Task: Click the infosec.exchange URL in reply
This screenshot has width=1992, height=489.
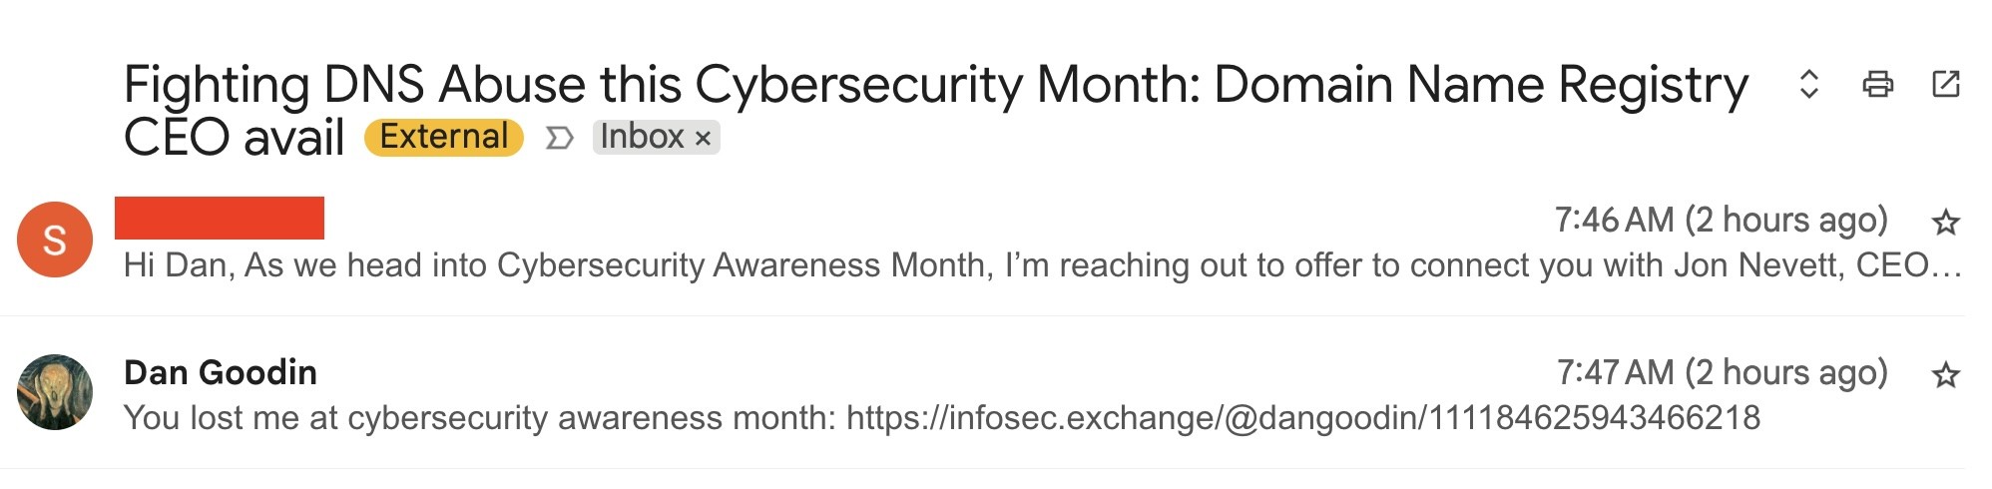Action: coord(1302,417)
